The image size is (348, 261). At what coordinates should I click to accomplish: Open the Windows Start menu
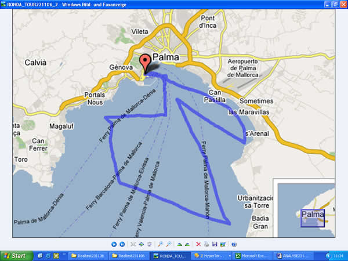coord(16,255)
